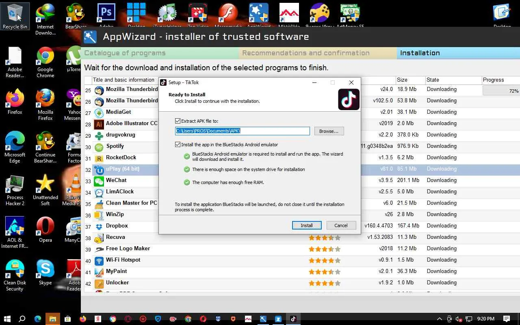Image resolution: width=520 pixels, height=325 pixels.
Task: Cancel the TikTok setup
Action: click(x=341, y=225)
